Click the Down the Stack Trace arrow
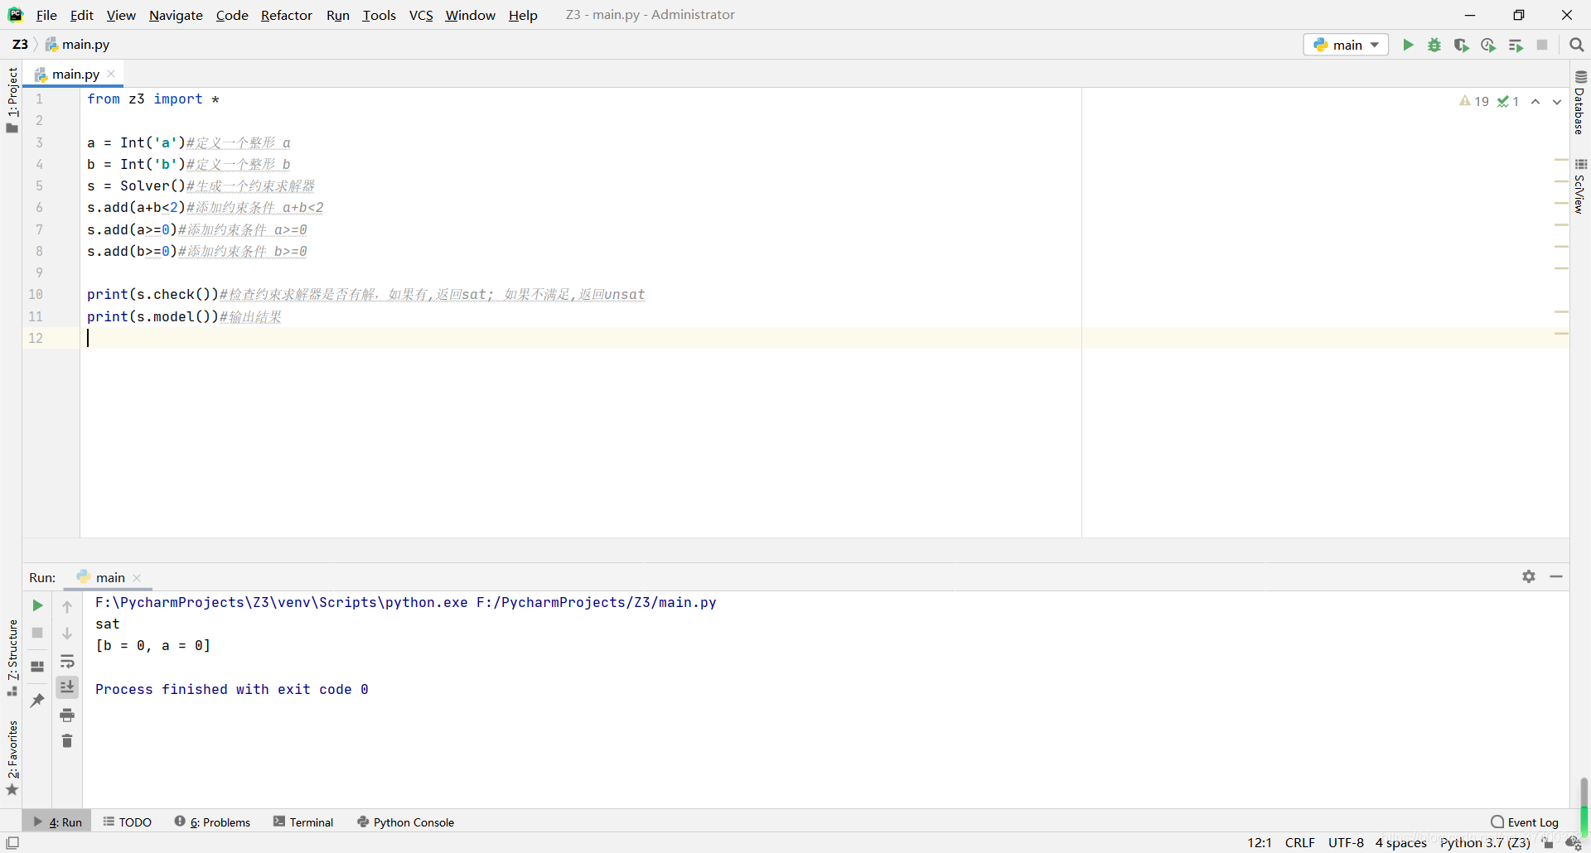Image resolution: width=1591 pixels, height=853 pixels. (67, 634)
